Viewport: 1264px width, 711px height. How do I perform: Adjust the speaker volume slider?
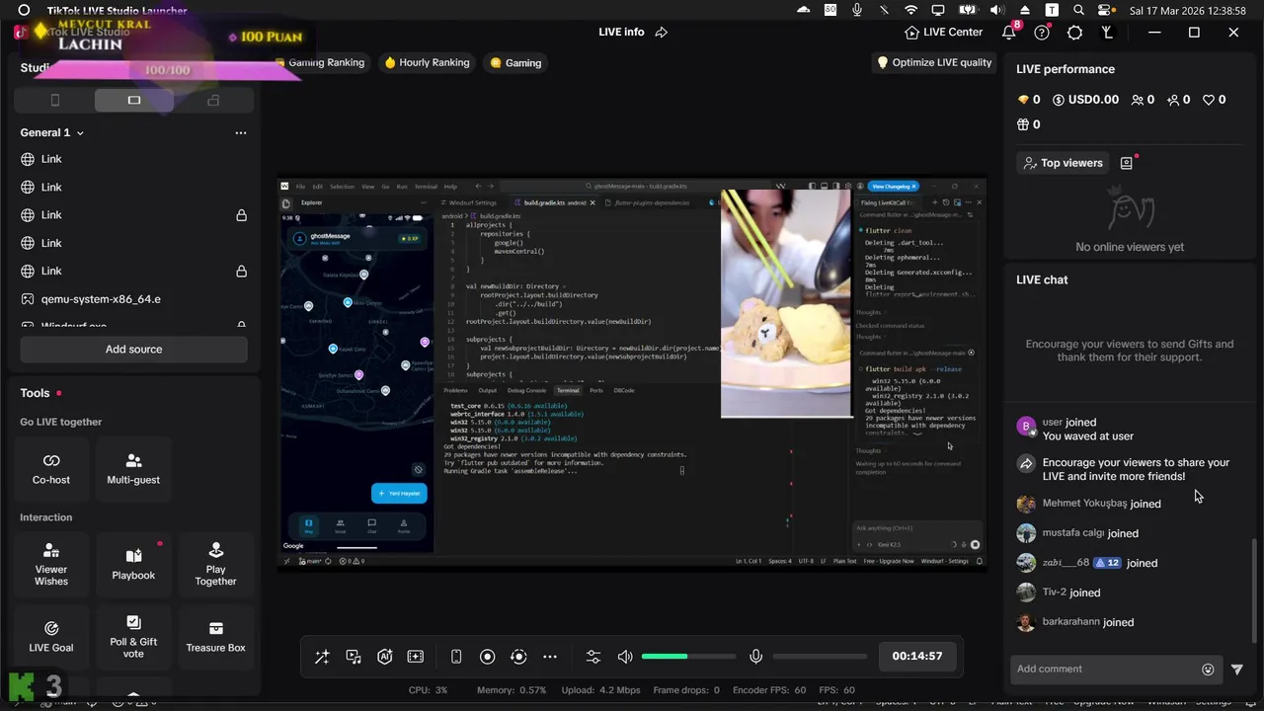(x=688, y=657)
